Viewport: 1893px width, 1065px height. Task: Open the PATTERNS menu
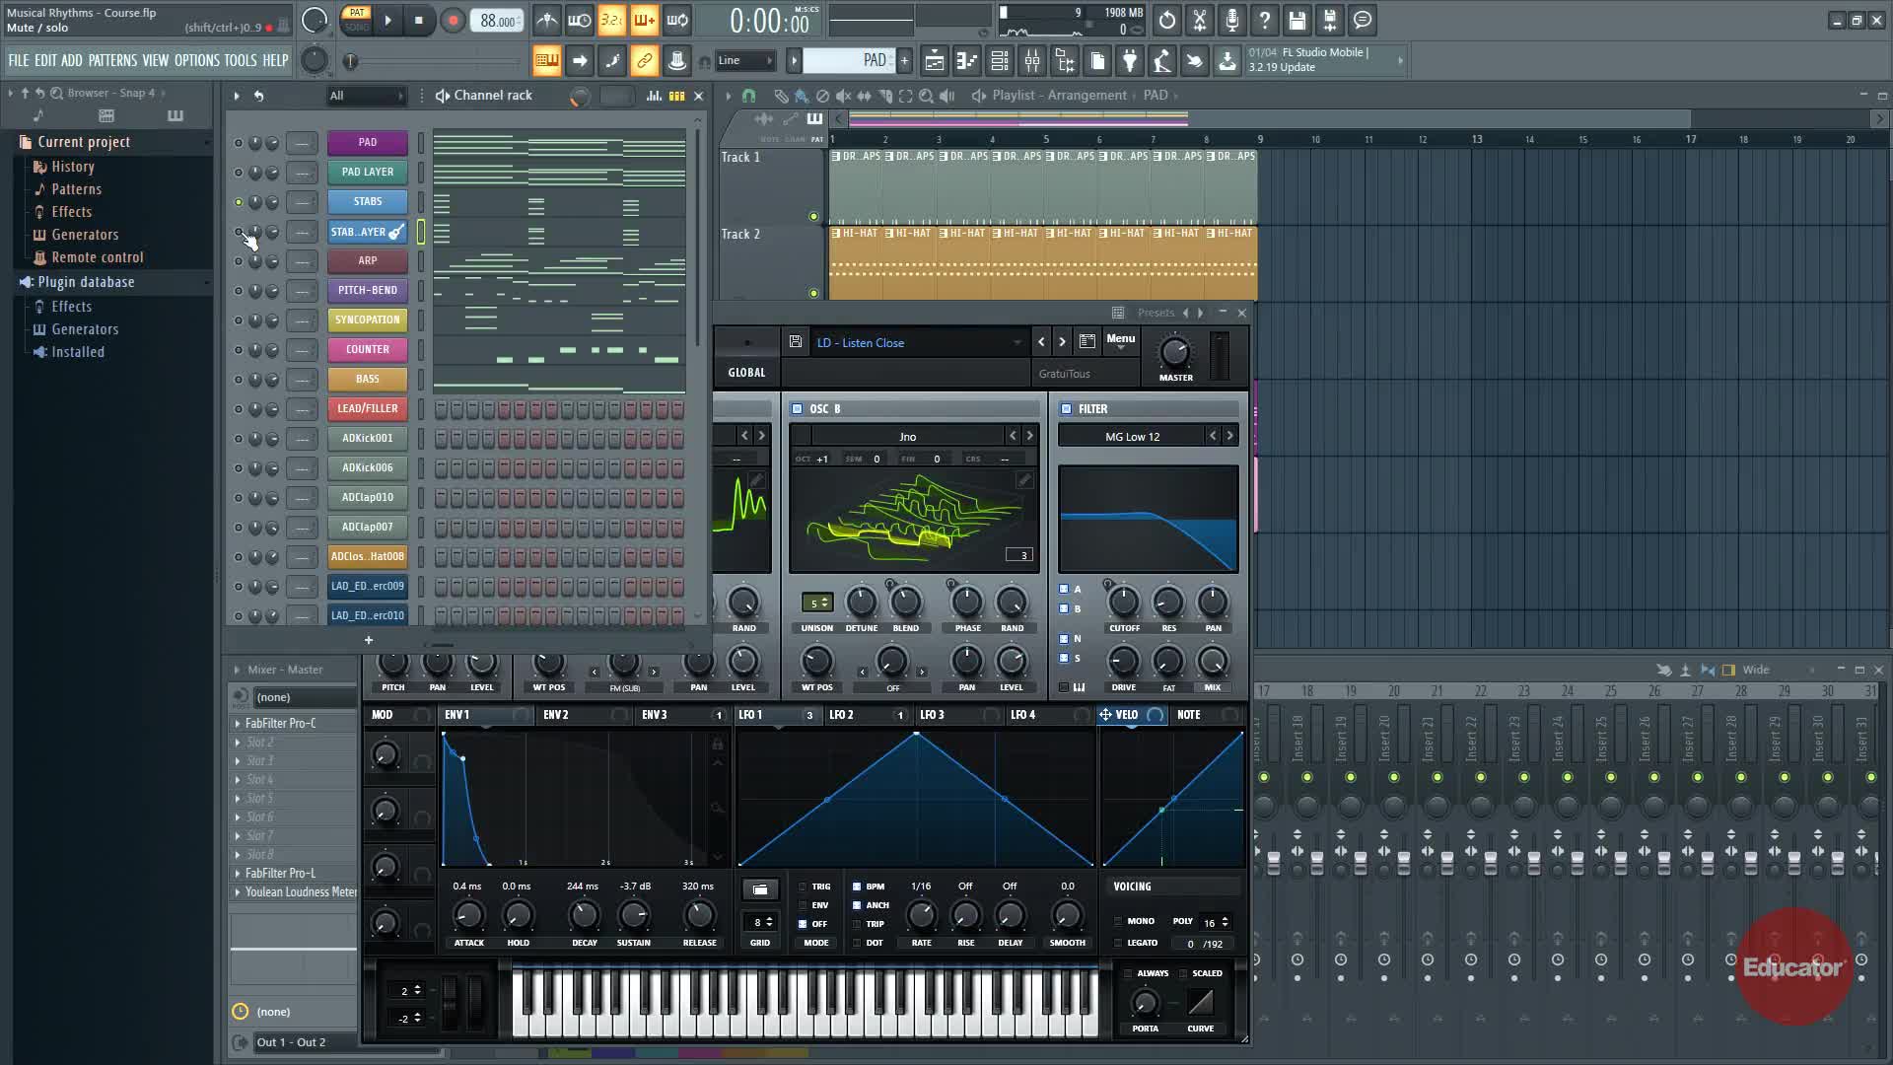(112, 61)
